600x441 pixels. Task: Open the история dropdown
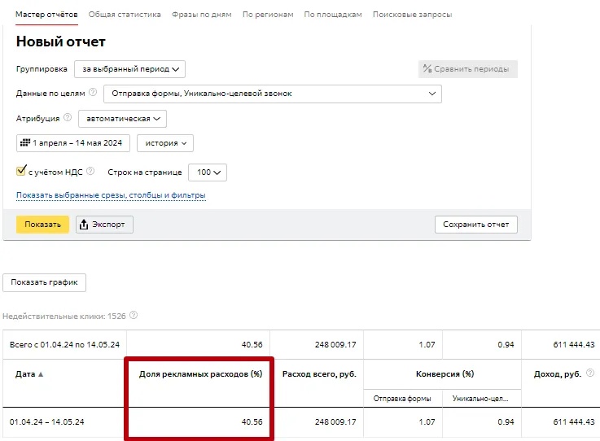click(166, 143)
